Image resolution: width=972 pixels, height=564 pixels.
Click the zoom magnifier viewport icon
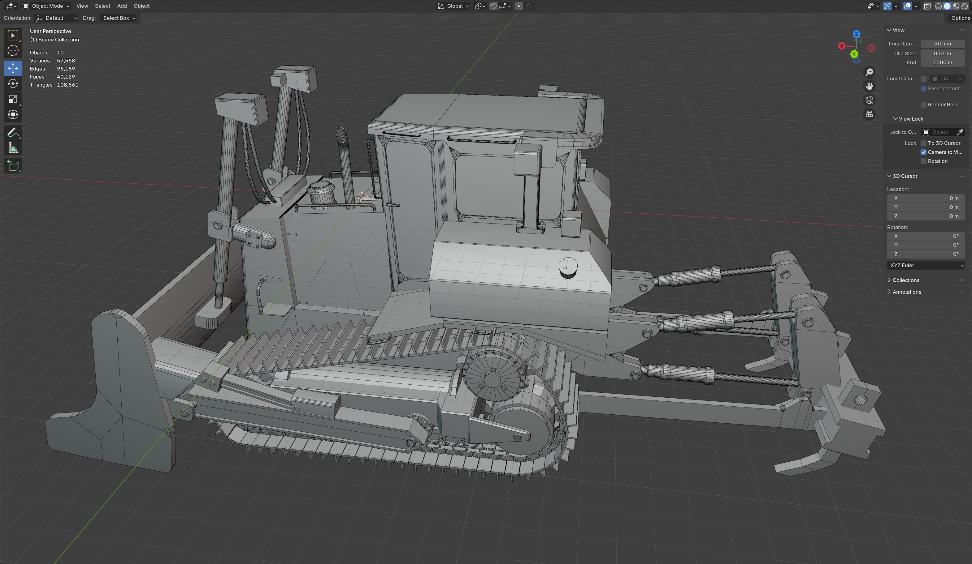(869, 72)
